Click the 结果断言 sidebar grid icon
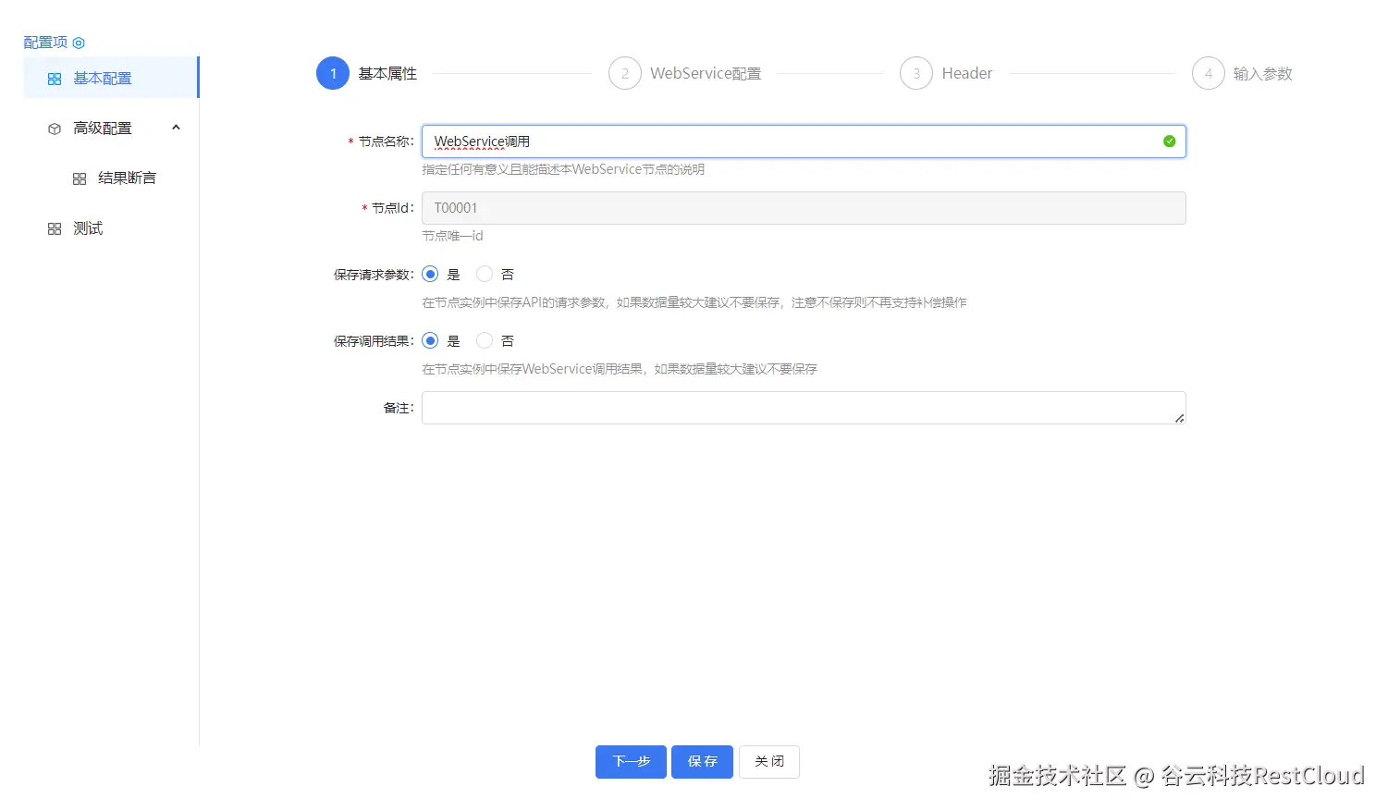1388x811 pixels. (x=80, y=178)
